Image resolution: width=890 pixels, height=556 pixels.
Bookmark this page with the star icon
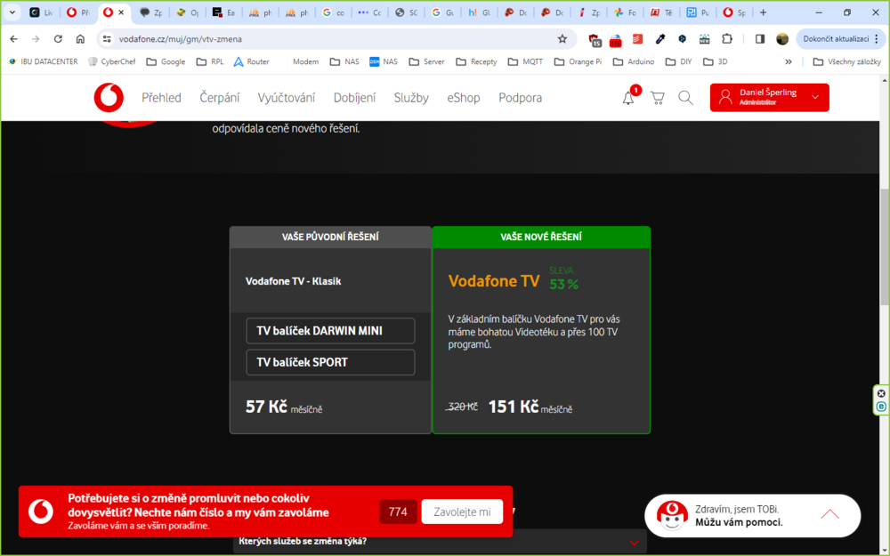coord(562,38)
